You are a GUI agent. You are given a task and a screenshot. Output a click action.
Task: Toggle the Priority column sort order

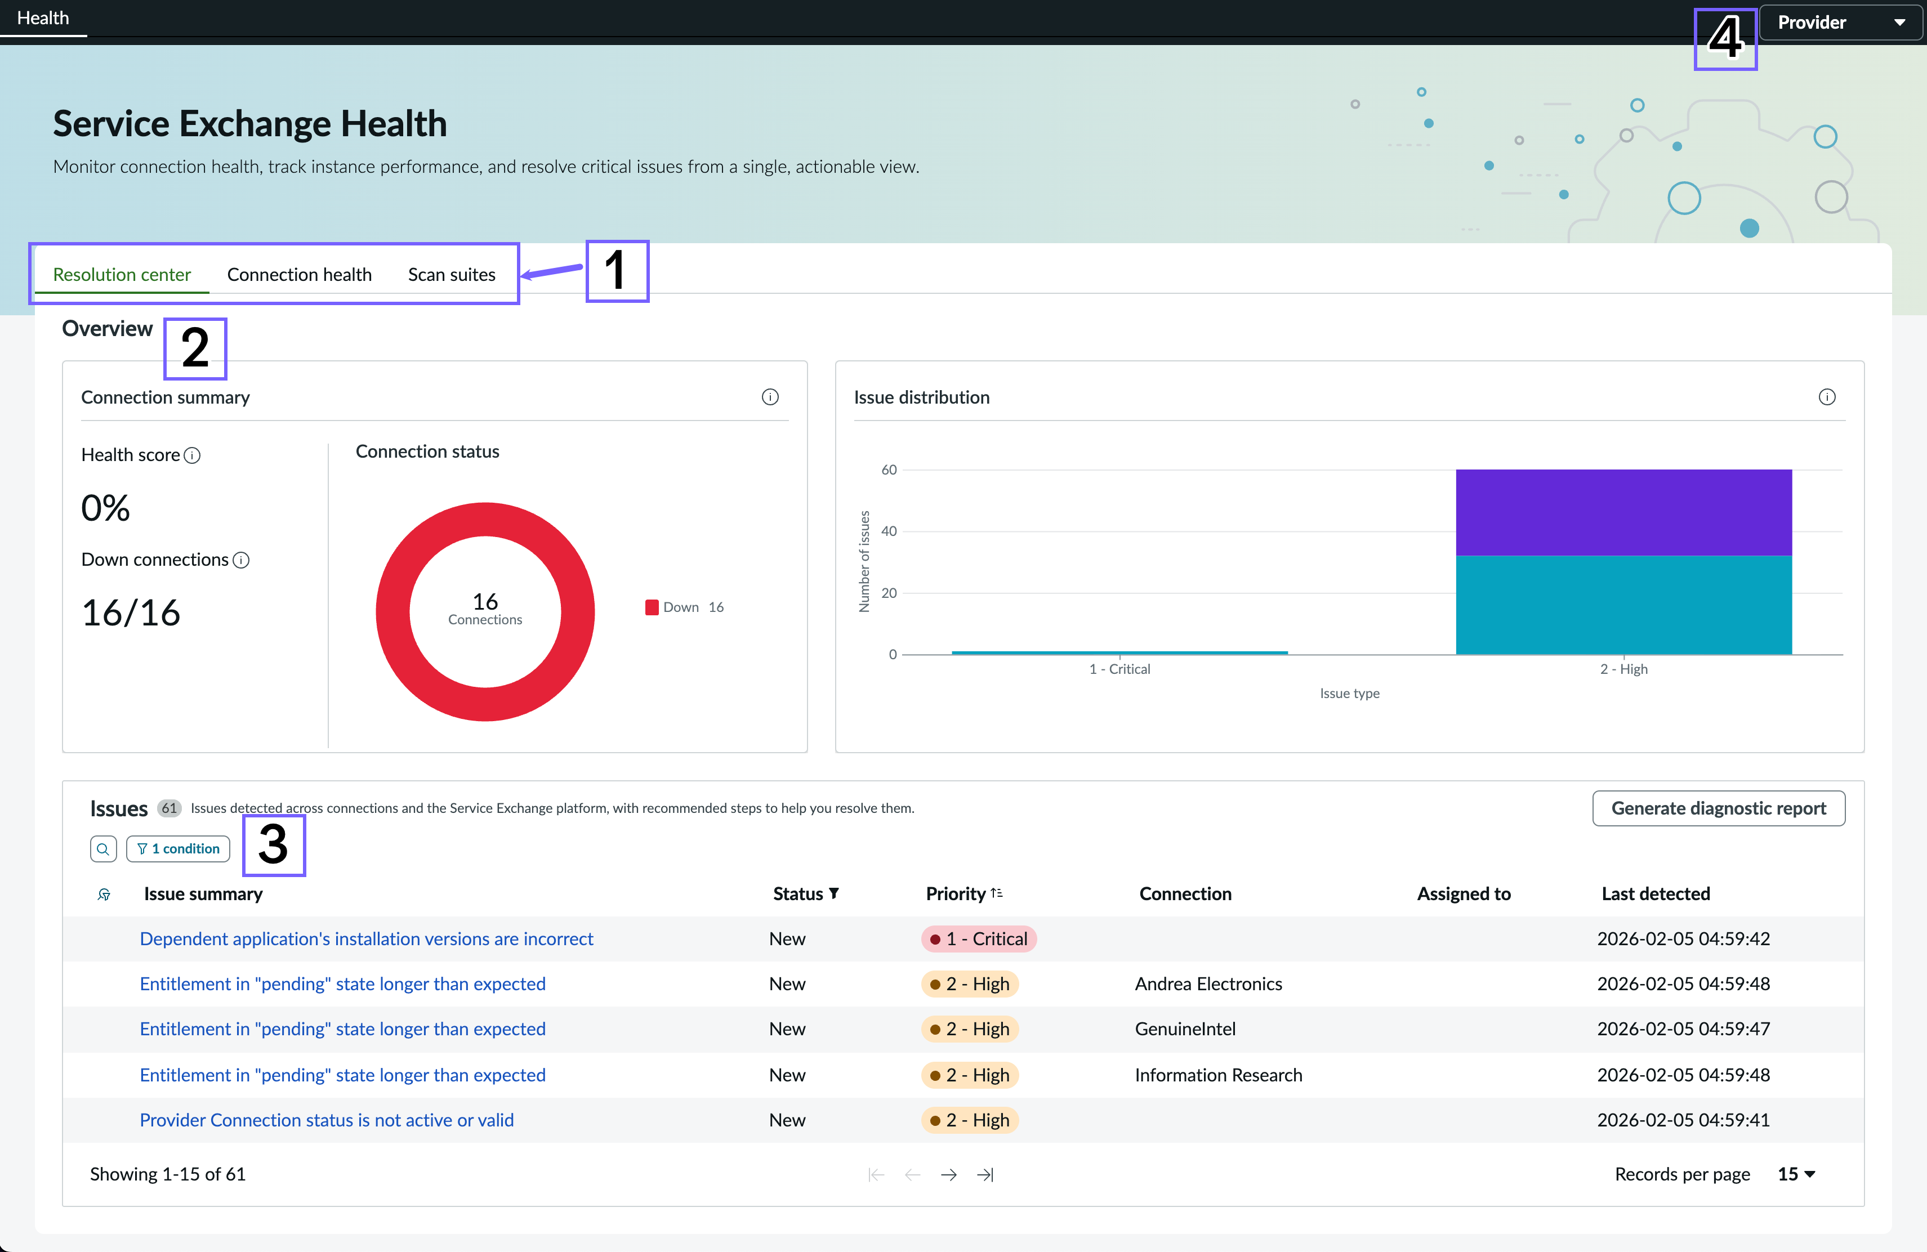pyautogui.click(x=997, y=893)
